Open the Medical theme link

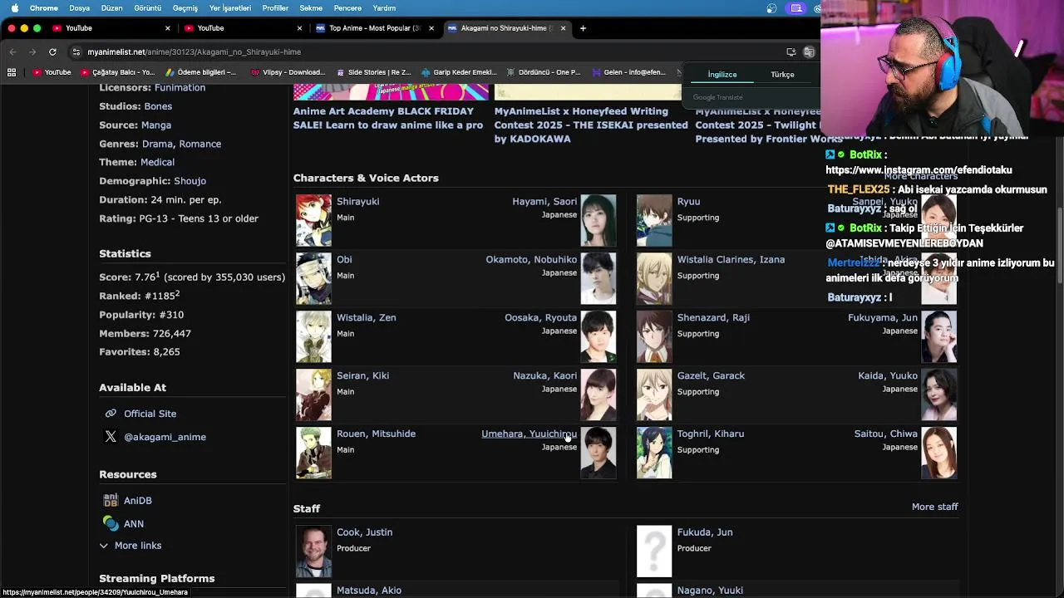(158, 162)
